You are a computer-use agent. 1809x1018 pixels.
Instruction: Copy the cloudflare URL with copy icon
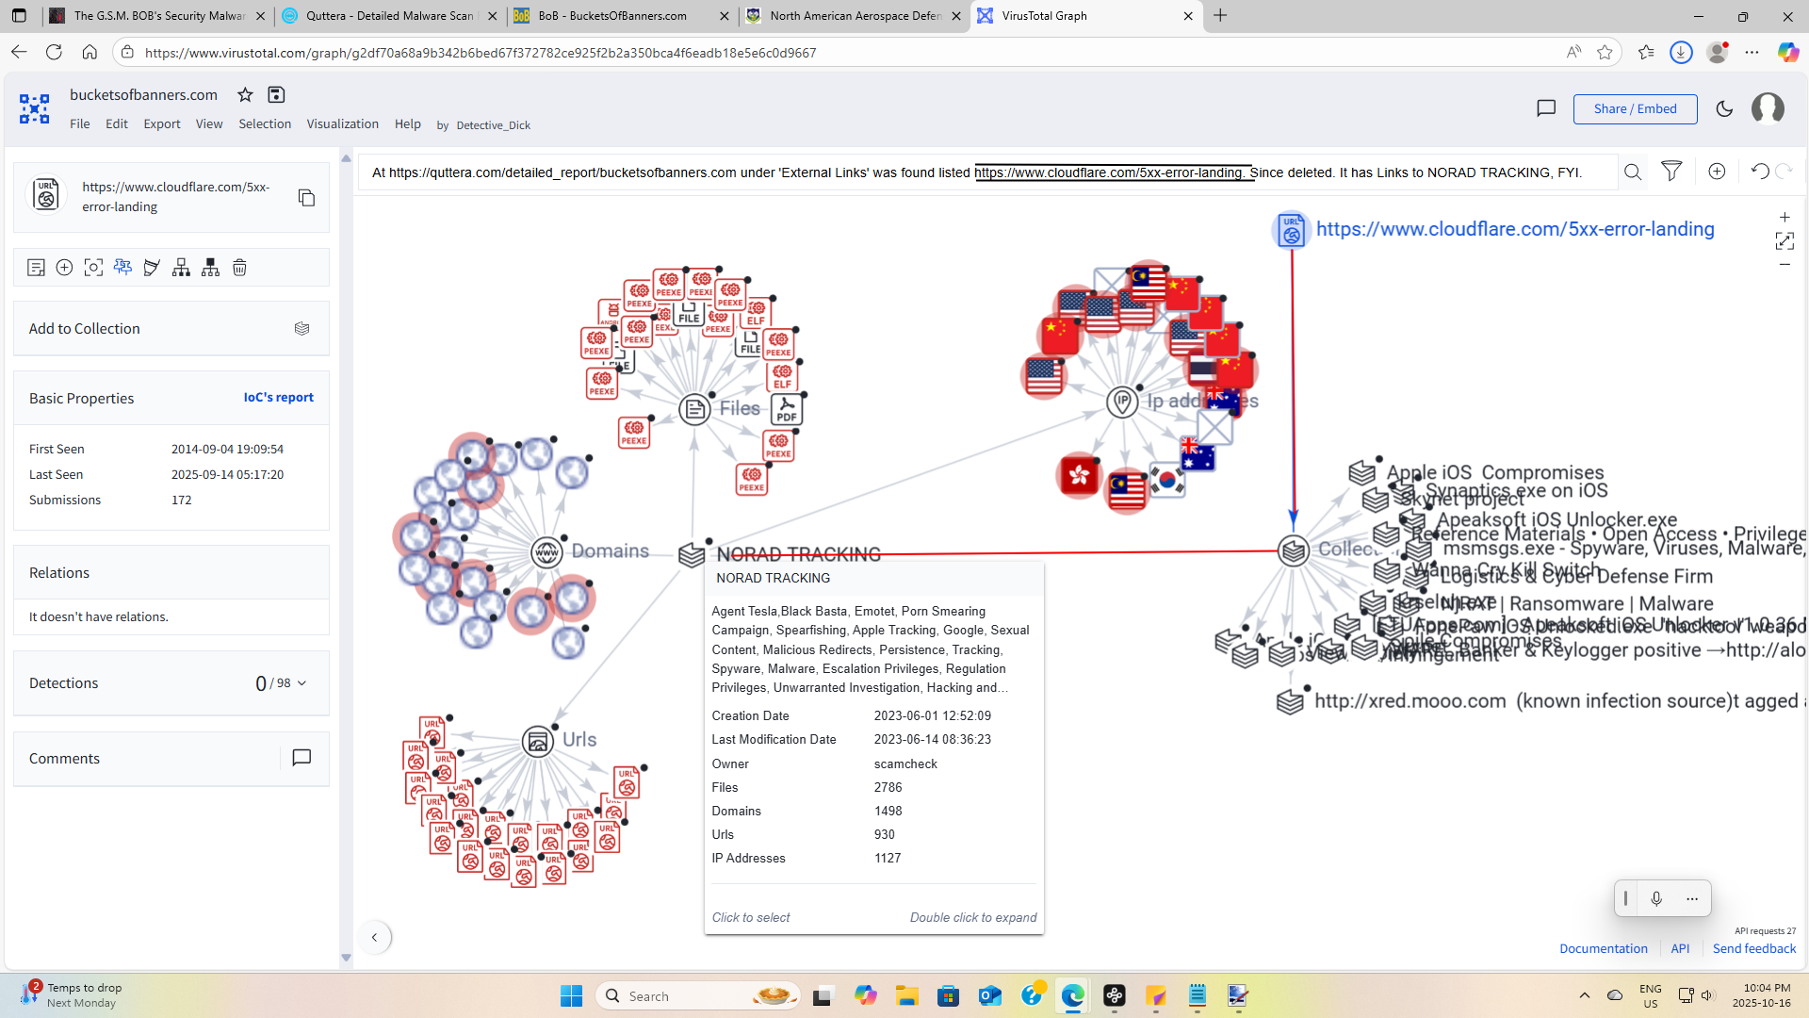(306, 198)
